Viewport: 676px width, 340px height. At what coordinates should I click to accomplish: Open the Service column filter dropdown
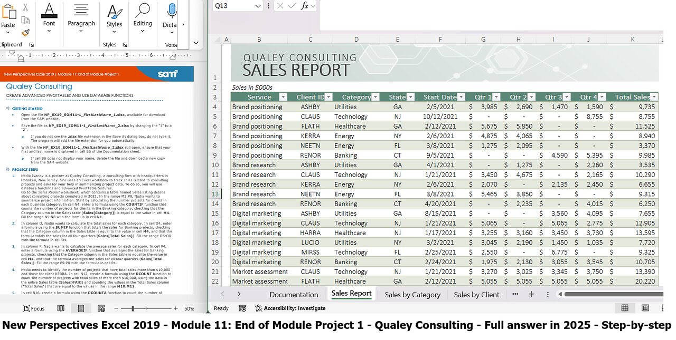(x=283, y=97)
